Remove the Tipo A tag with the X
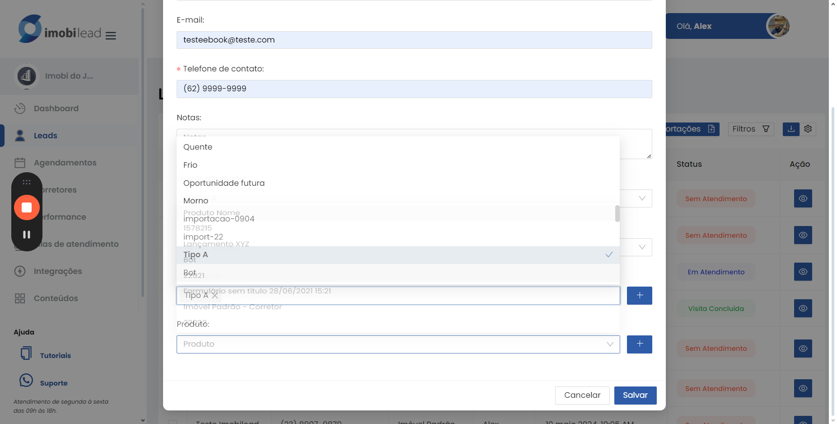Screen dimensions: 837x424 pos(215,296)
